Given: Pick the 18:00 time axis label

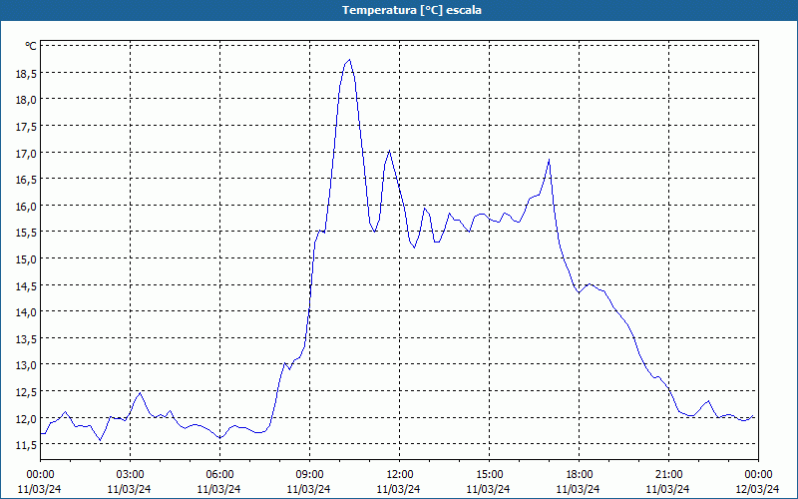Looking at the screenshot, I should coord(579,475).
